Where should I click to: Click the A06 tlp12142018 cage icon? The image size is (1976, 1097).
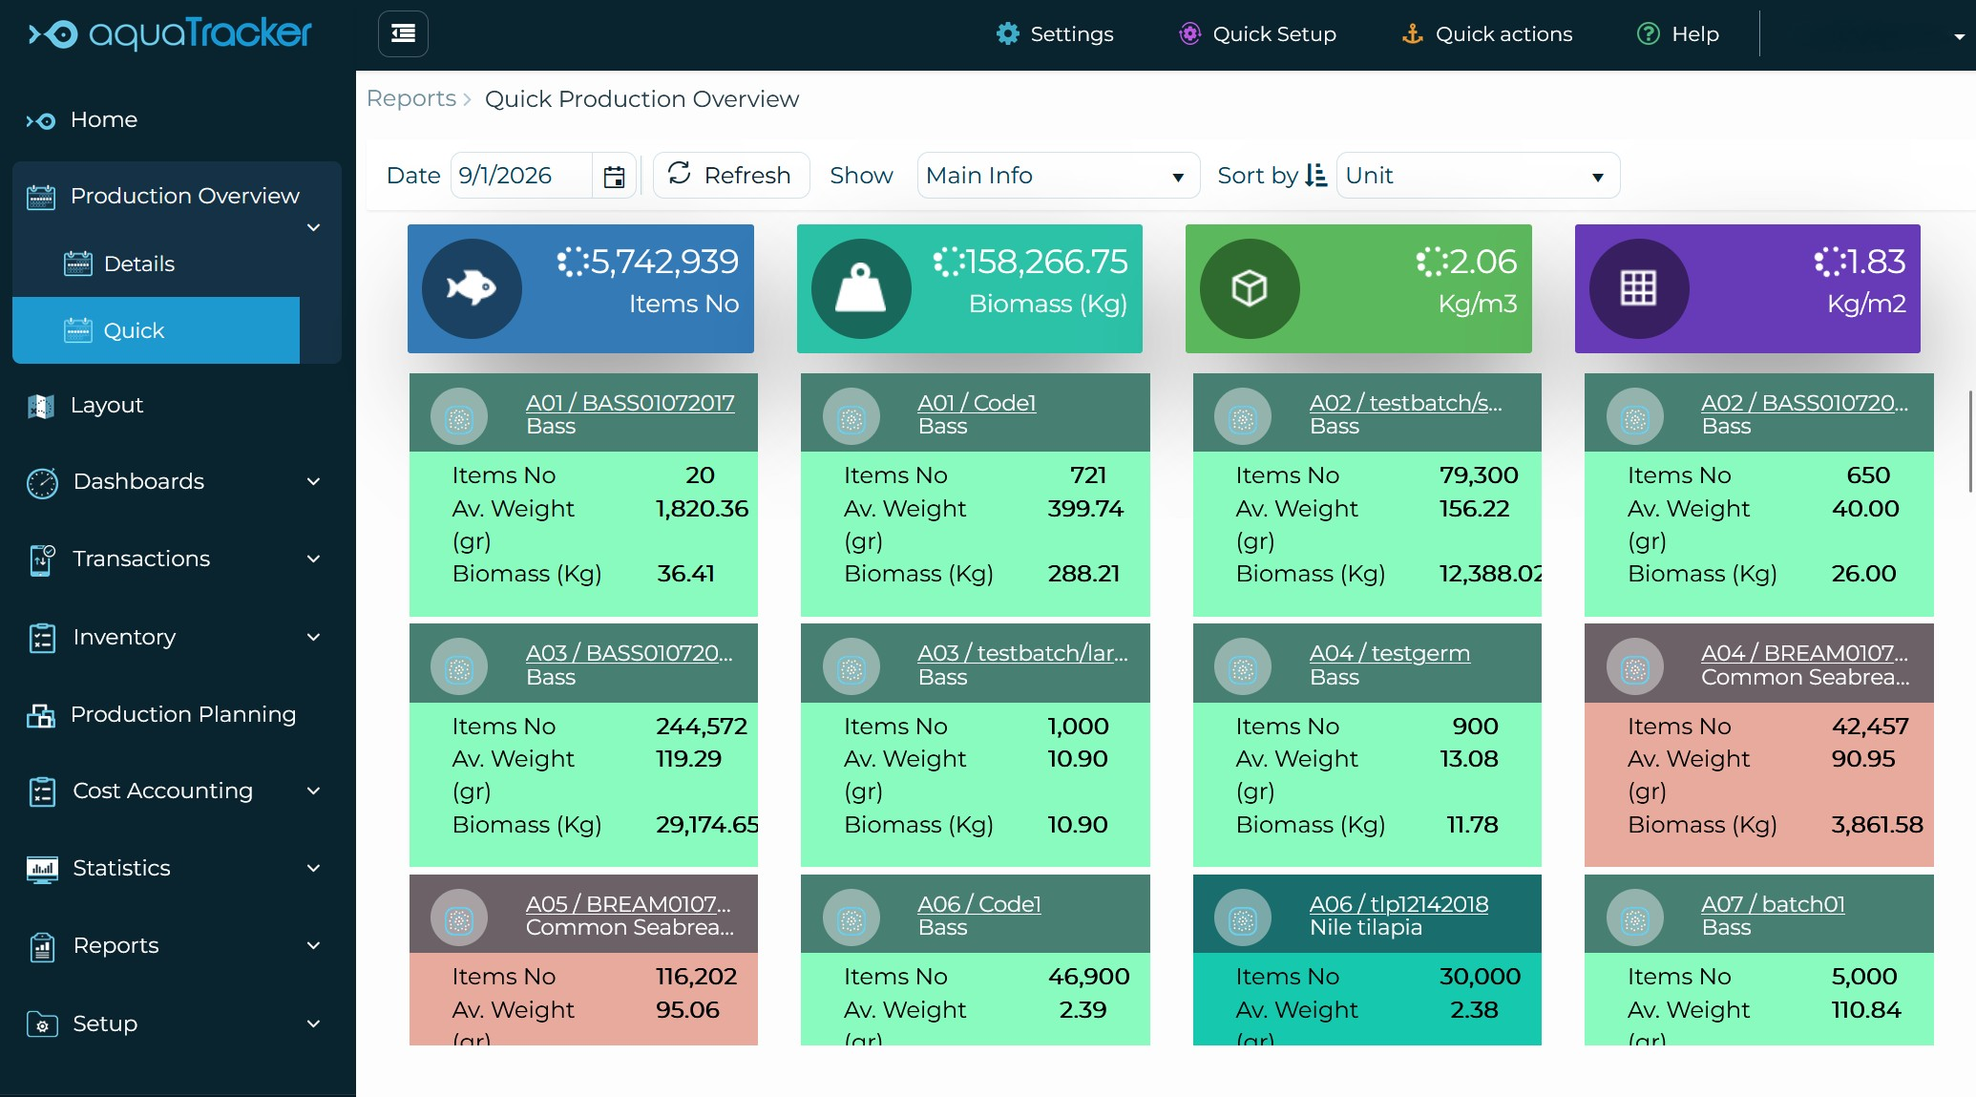[1242, 918]
